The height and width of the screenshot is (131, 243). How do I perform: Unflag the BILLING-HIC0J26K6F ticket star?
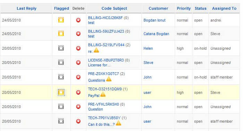[61, 20]
